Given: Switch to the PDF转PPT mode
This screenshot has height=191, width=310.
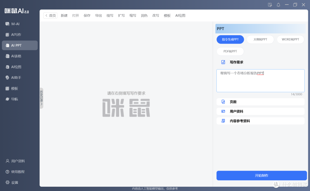Looking at the screenshot, I should [230, 51].
